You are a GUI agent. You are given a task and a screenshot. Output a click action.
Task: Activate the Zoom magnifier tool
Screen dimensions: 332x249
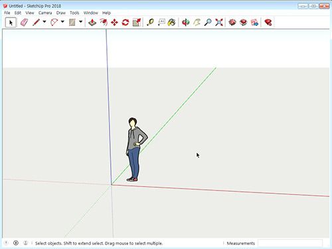pyautogui.click(x=208, y=23)
